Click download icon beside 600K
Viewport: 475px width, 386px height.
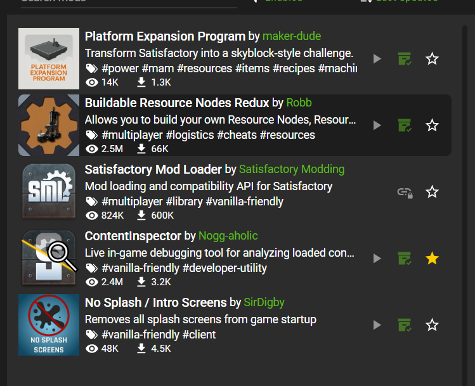tap(141, 216)
